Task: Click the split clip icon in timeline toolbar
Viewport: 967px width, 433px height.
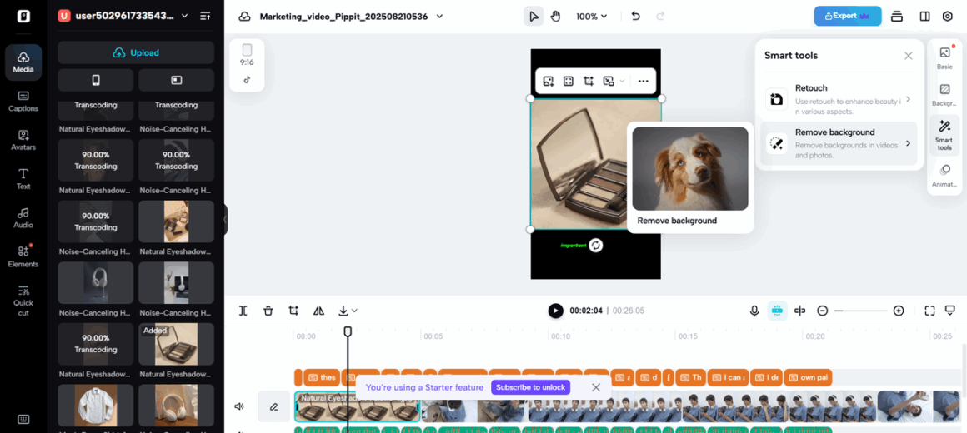Action: [x=243, y=311]
